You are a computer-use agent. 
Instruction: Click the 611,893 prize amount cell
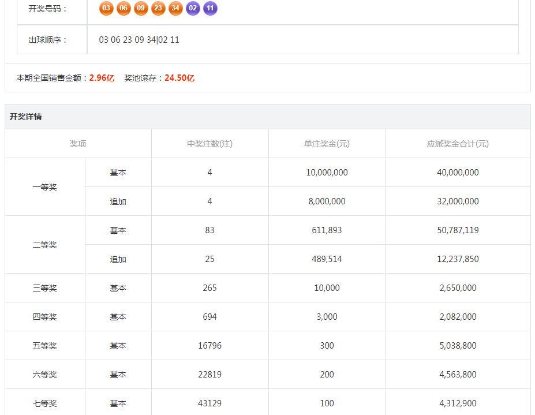point(327,230)
